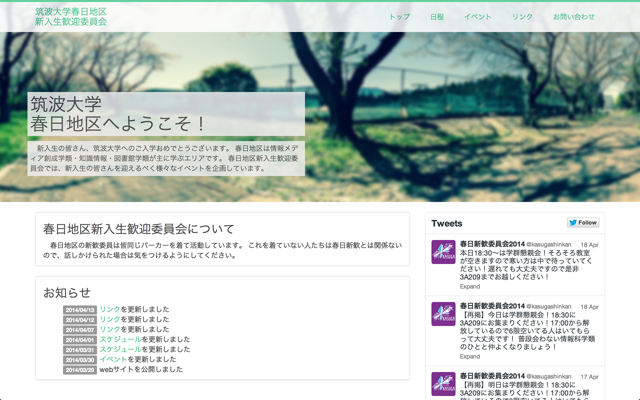Image resolution: width=640 pixels, height=400 pixels.
Task: Click the 春日地区新入生歓迎委員会について heading
Action: (x=139, y=229)
